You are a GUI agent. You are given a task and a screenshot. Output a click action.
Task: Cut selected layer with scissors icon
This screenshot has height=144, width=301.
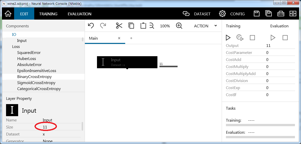[119, 26]
